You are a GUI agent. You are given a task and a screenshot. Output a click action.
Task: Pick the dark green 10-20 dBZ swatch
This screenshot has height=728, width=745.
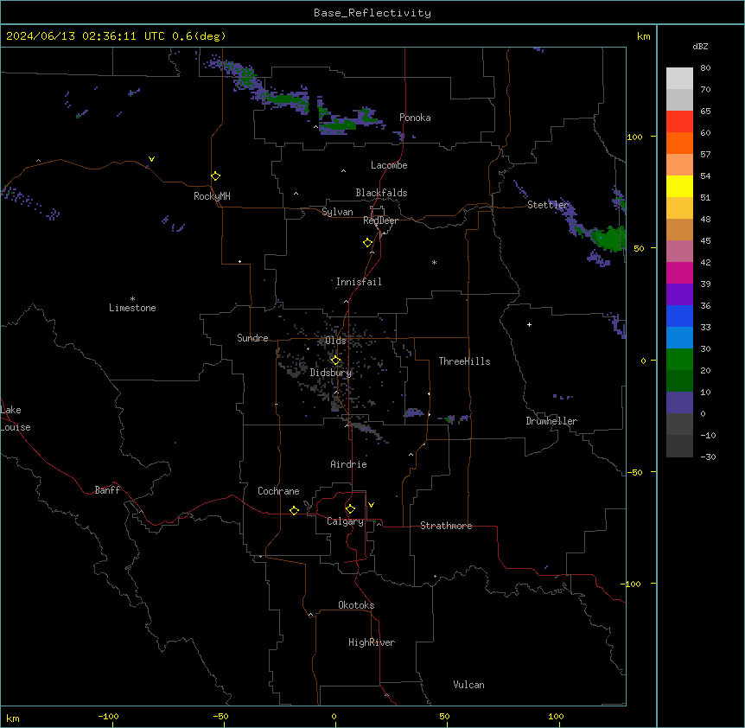point(679,381)
